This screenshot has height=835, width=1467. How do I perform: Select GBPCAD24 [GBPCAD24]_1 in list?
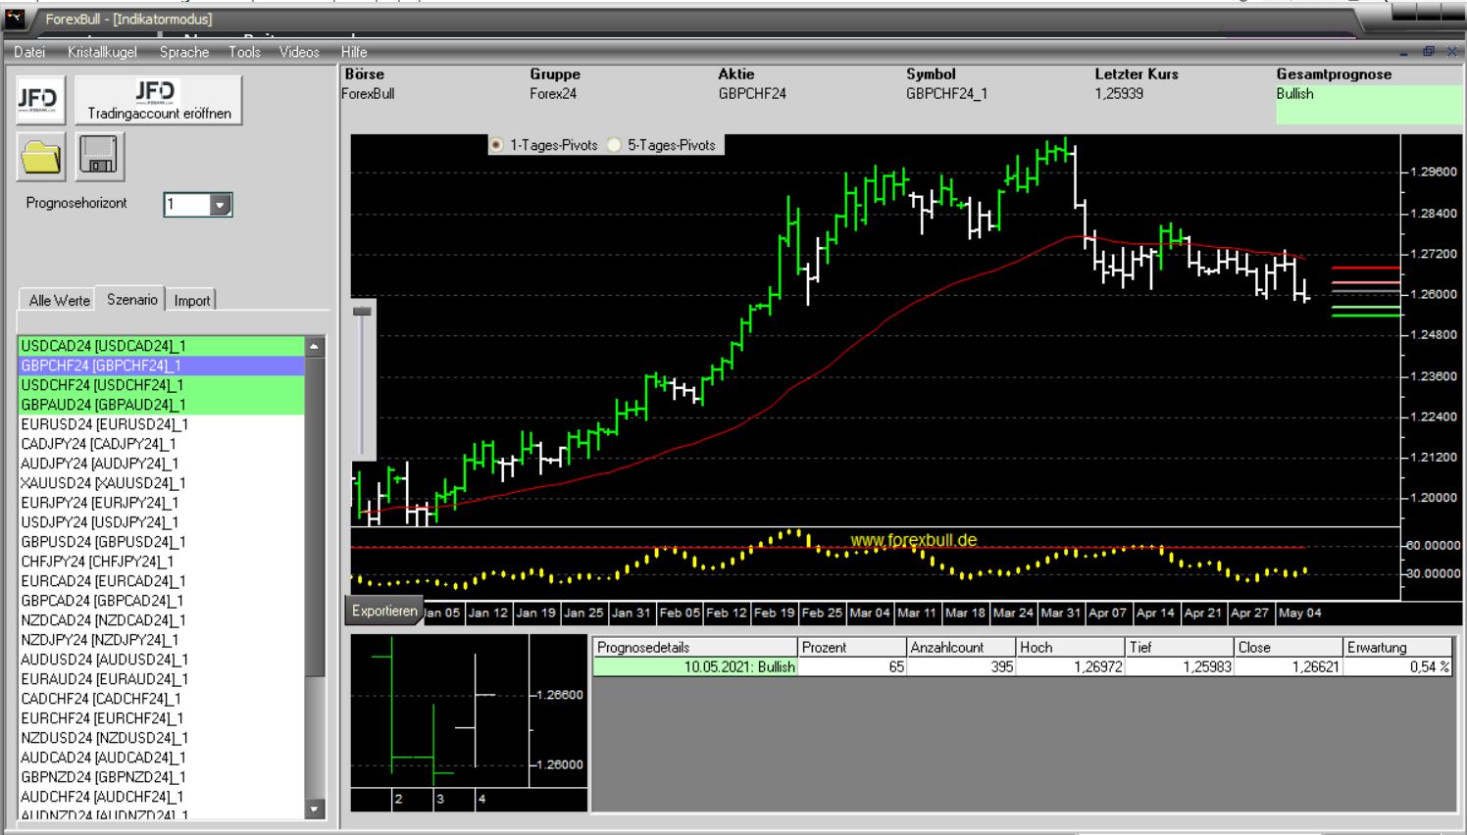162,601
